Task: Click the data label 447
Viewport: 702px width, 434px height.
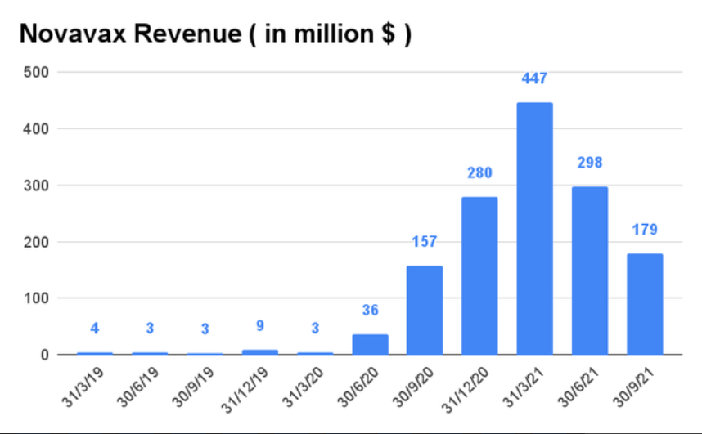Action: click(x=534, y=78)
